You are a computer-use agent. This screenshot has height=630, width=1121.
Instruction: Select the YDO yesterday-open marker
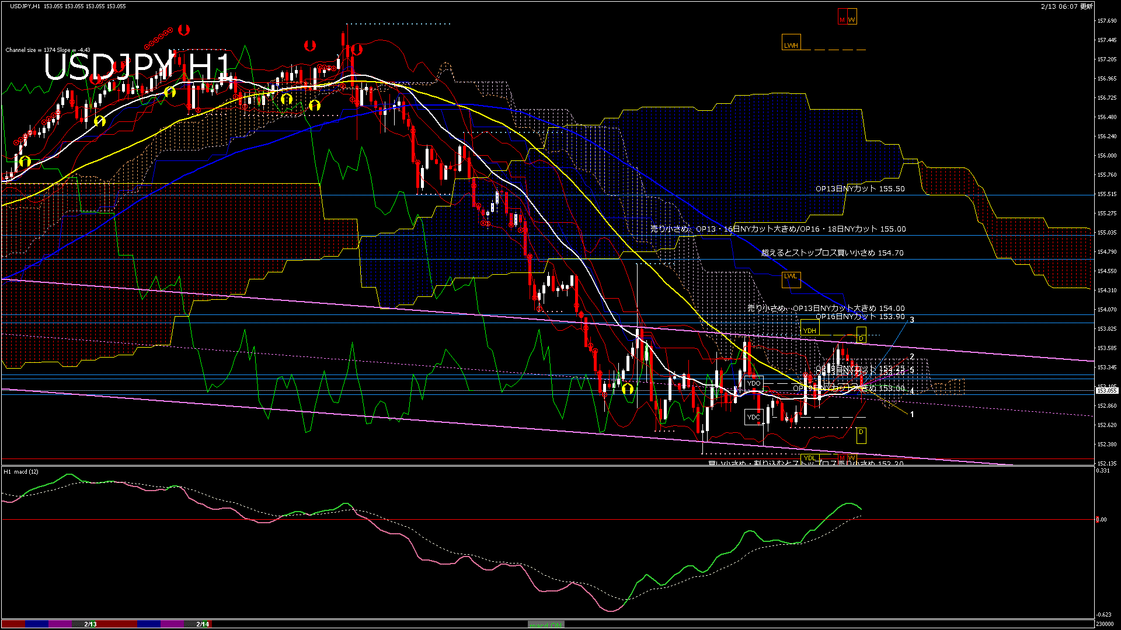point(754,383)
